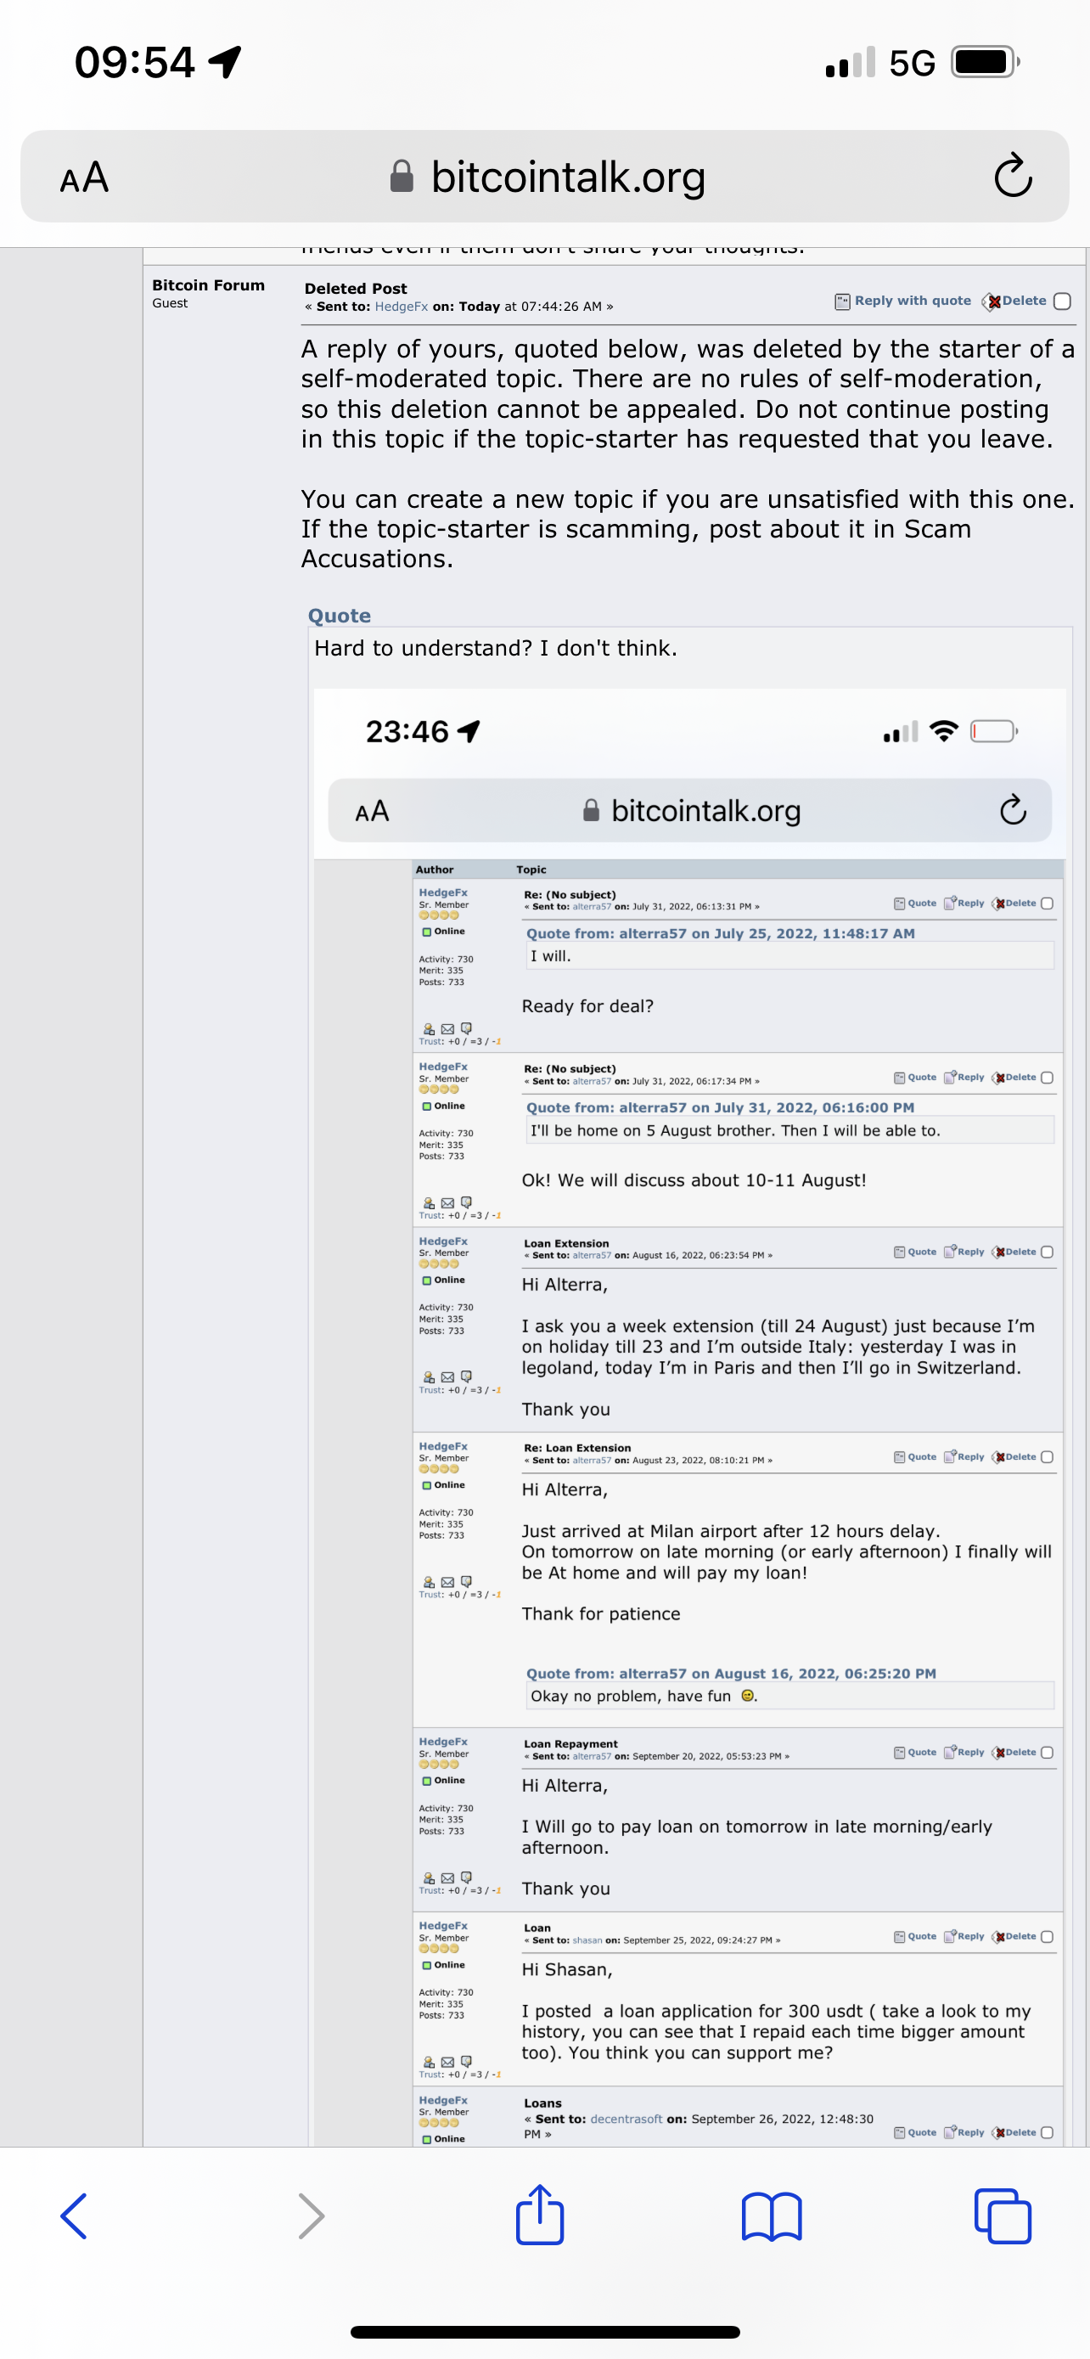Open Safari bookmarks book icon
1090x2359 pixels.
tap(772, 2216)
